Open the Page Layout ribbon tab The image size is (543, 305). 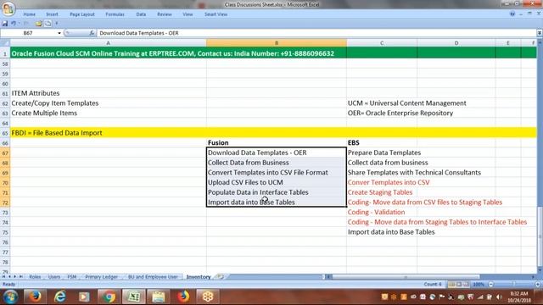[82, 14]
